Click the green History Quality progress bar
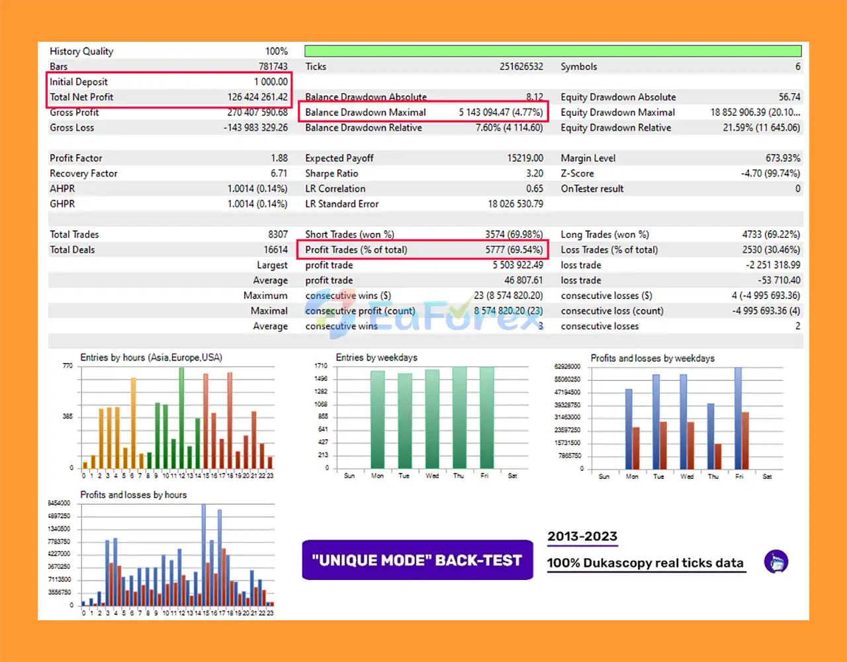847x662 pixels. (553, 51)
